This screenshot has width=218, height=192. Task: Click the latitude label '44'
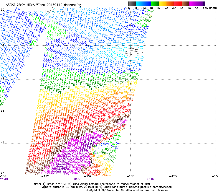click(2, 111)
